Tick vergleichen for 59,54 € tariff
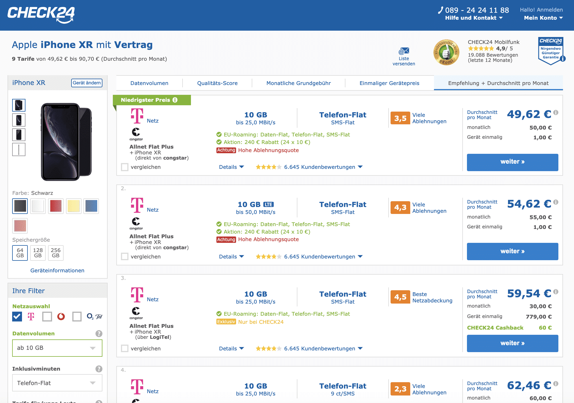This screenshot has width=574, height=403. [125, 348]
